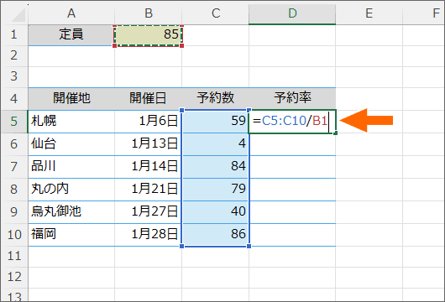Click empty cell D10 in 予約率 column

(292, 235)
